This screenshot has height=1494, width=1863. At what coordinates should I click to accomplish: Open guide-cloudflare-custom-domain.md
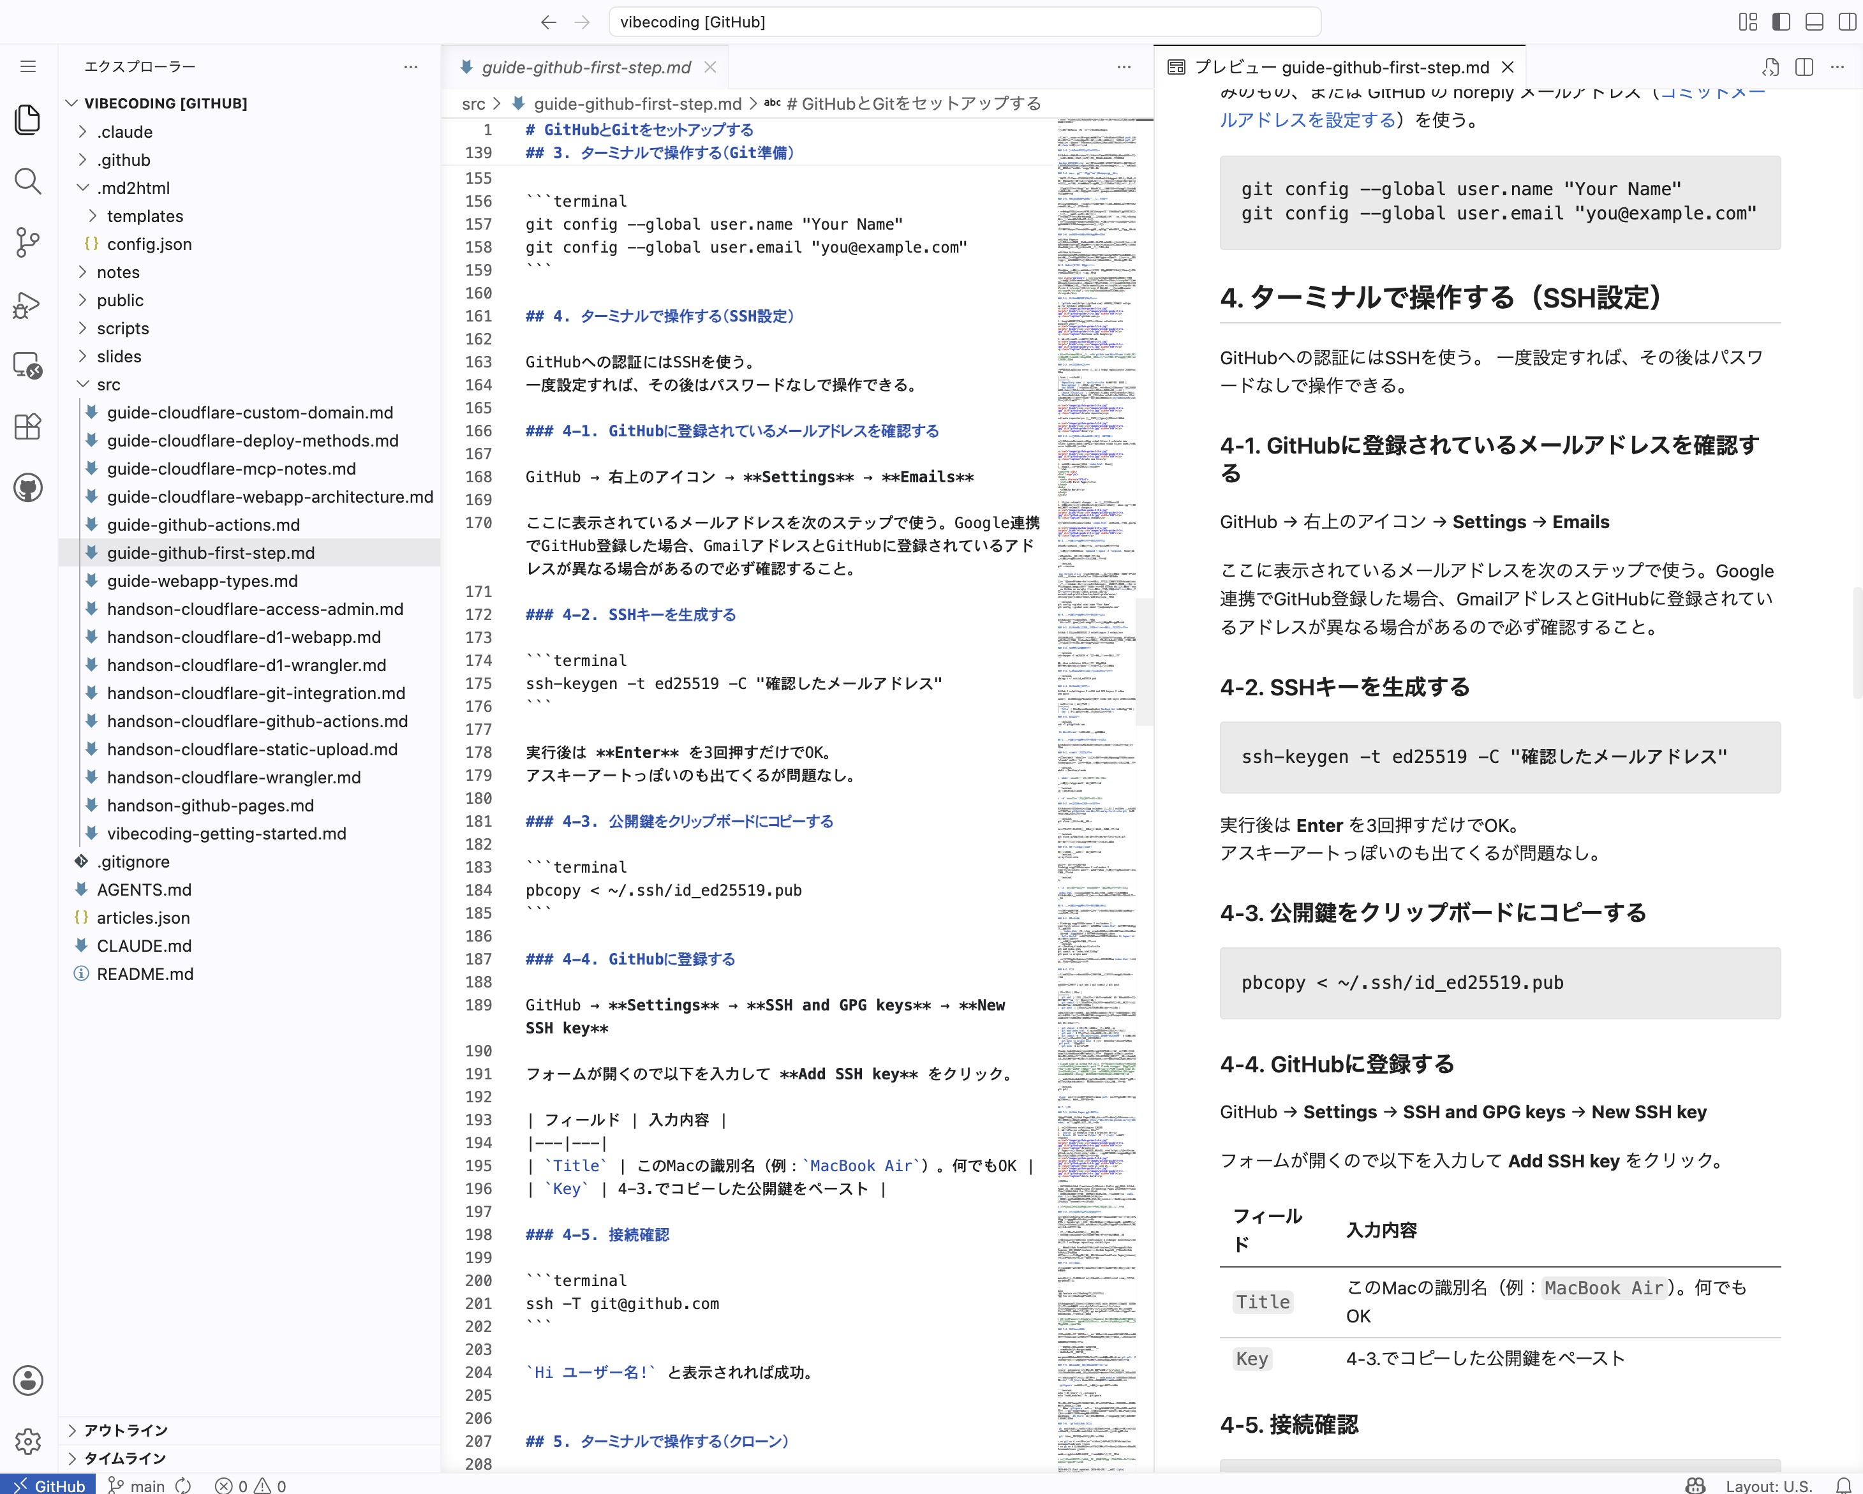pyautogui.click(x=249, y=412)
